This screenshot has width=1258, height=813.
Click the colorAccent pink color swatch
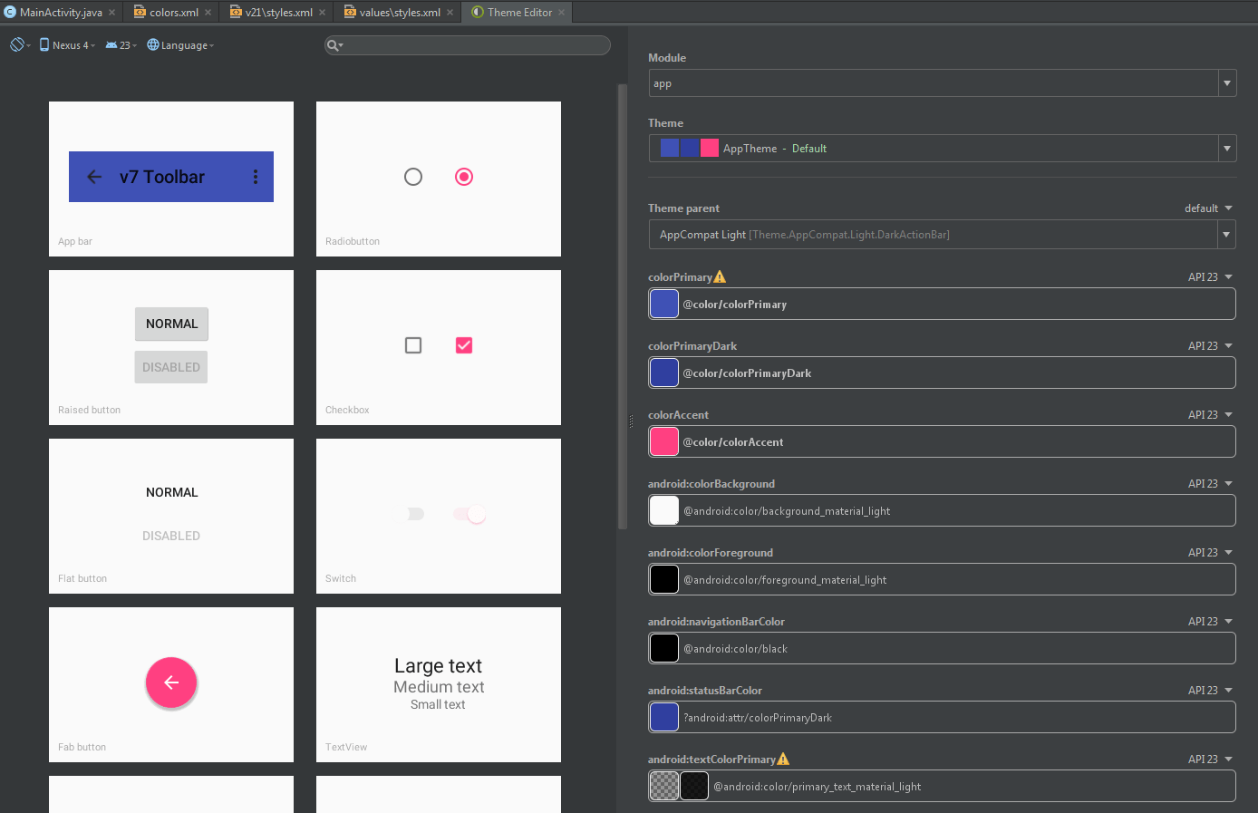click(x=663, y=441)
